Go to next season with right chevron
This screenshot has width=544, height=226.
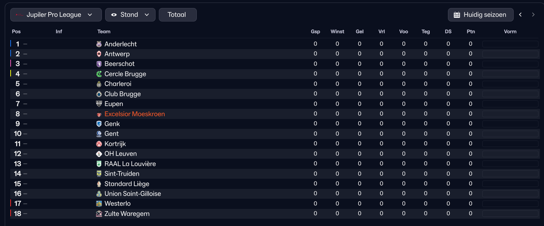[x=533, y=15]
